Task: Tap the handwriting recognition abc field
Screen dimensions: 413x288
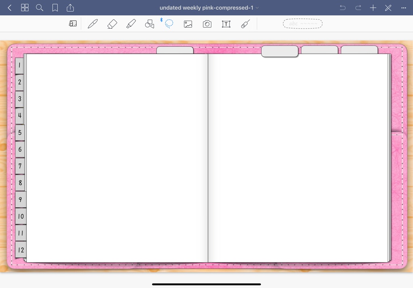Action: (302, 23)
